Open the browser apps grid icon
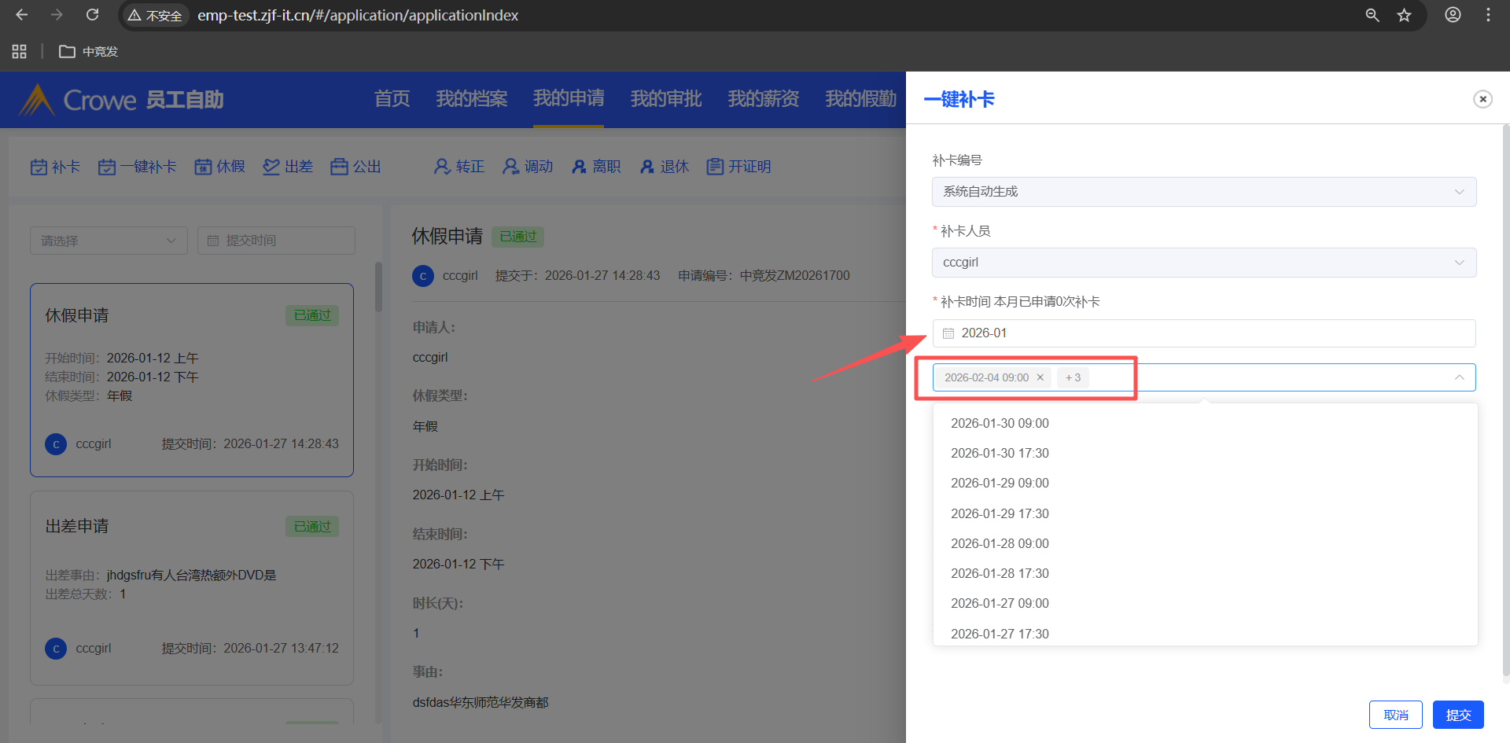Screen dimensions: 1510x743 click(20, 51)
